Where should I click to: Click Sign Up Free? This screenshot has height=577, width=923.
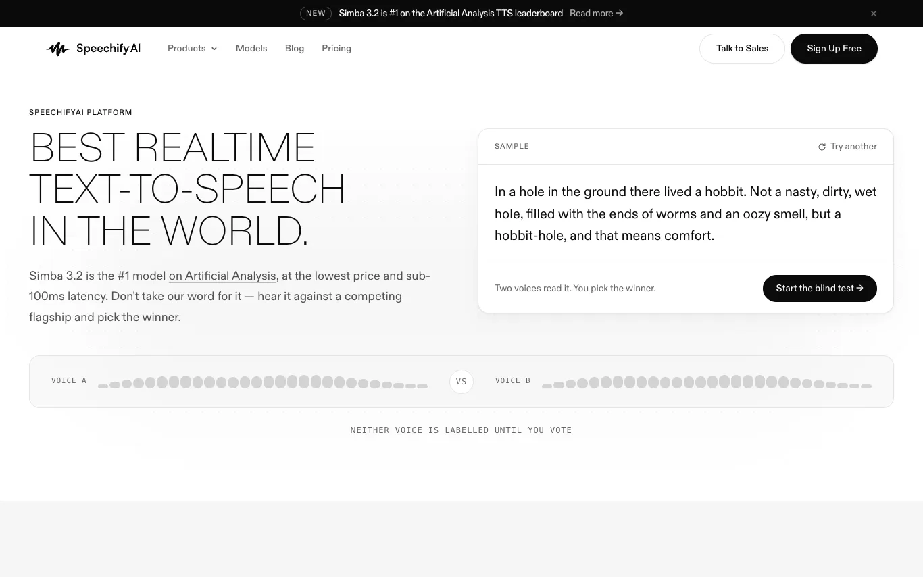834,49
